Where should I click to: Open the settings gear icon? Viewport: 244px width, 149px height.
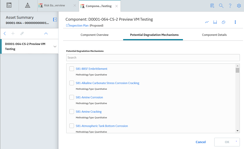point(239,6)
